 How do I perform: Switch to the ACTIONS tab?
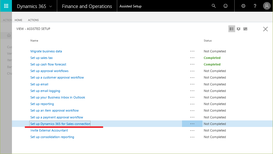[x=33, y=20]
